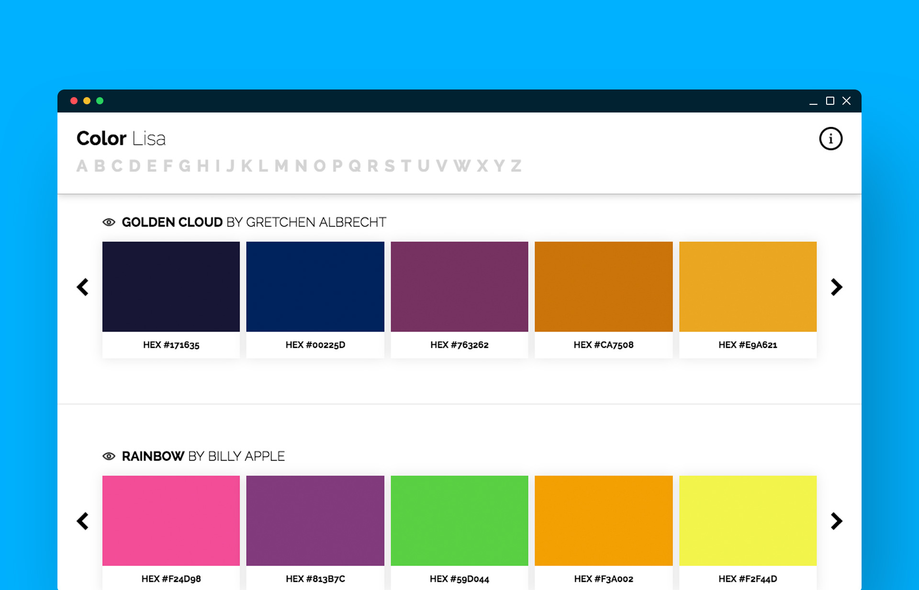Click the yellow macOS minimize dot
The image size is (919, 590).
click(87, 100)
